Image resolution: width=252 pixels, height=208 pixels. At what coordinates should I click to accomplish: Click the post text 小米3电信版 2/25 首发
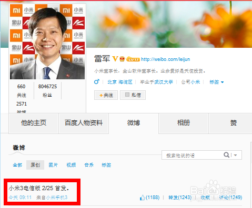(x=39, y=188)
